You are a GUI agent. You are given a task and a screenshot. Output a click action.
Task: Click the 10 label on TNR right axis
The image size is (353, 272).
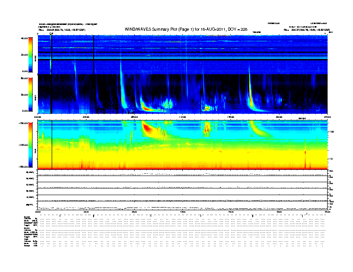331,159
